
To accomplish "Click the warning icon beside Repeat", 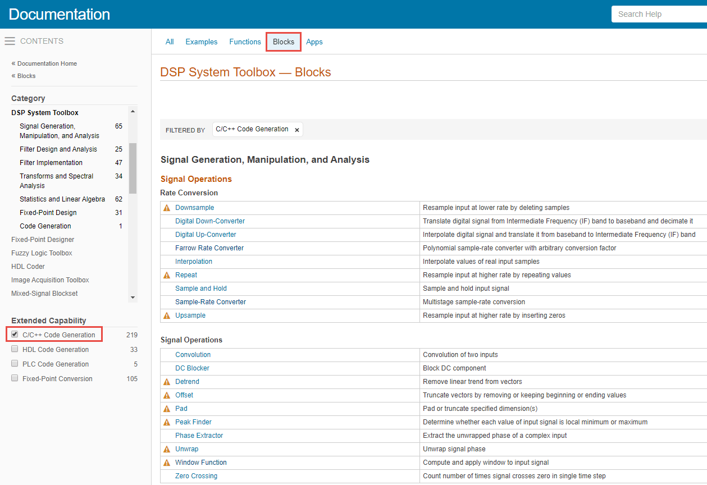I will [167, 274].
